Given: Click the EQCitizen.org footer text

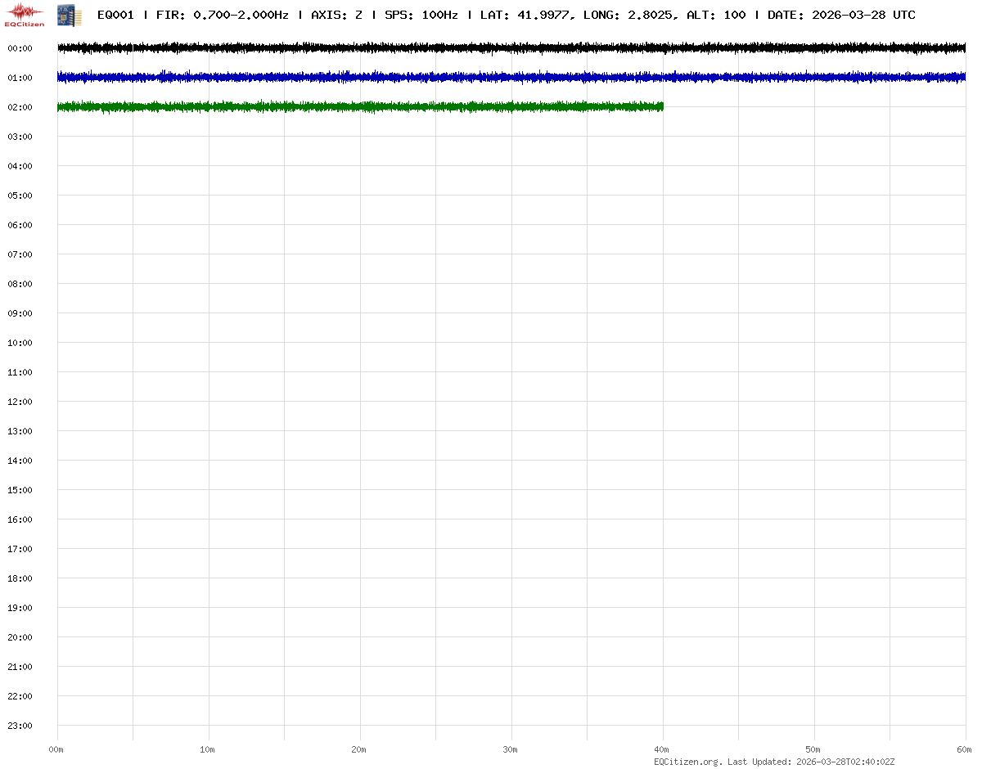Looking at the screenshot, I should [x=687, y=762].
